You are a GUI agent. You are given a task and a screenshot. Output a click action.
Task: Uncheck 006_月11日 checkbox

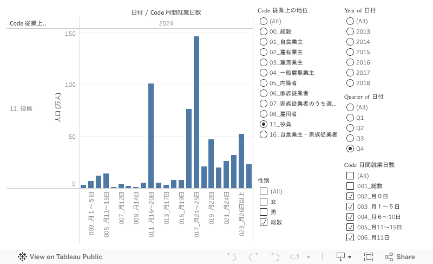pyautogui.click(x=350, y=237)
